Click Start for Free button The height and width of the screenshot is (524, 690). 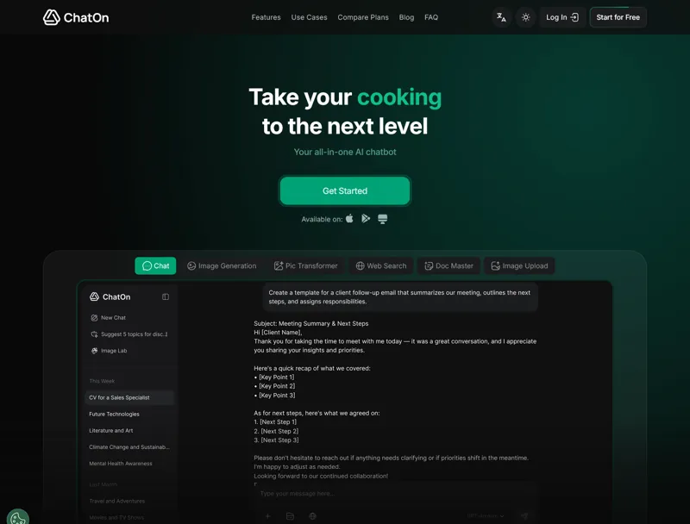click(618, 17)
